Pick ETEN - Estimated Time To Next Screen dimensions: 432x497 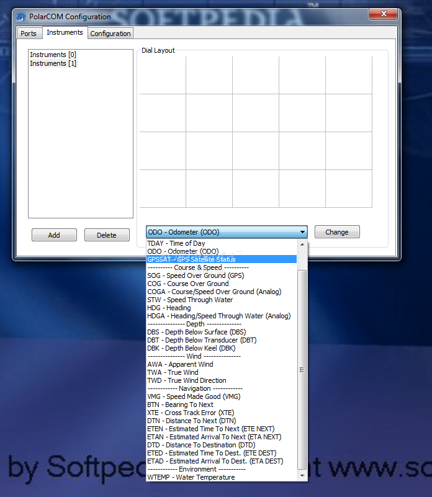pyautogui.click(x=222, y=429)
